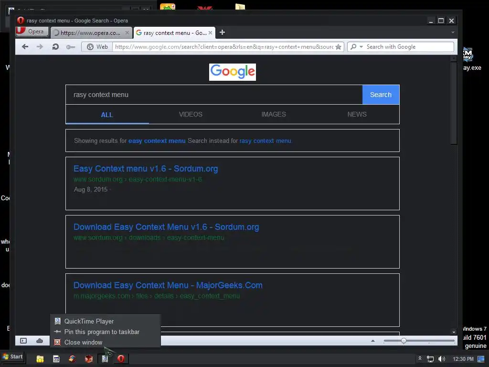This screenshot has width=489, height=367.
Task: Expand the tab list arrow at far right
Action: [x=453, y=32]
